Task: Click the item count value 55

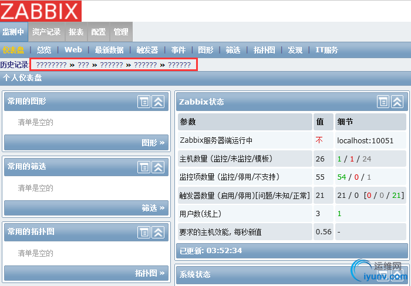Action: [320, 177]
